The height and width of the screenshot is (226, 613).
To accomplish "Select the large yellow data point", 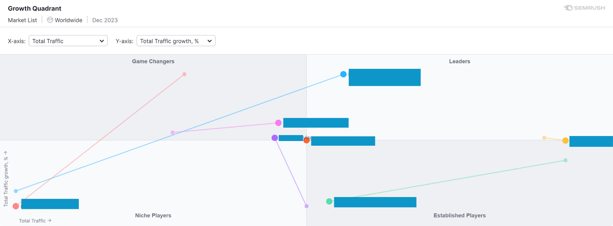I will point(565,141).
